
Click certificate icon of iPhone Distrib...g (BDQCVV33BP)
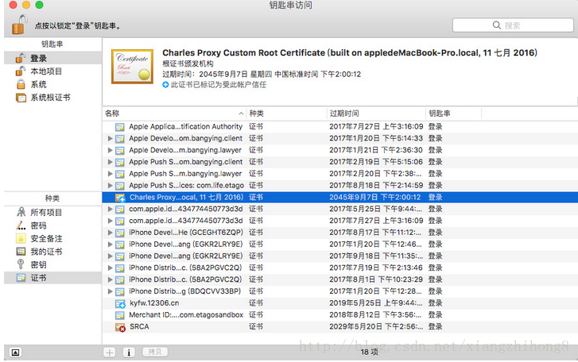(x=120, y=291)
